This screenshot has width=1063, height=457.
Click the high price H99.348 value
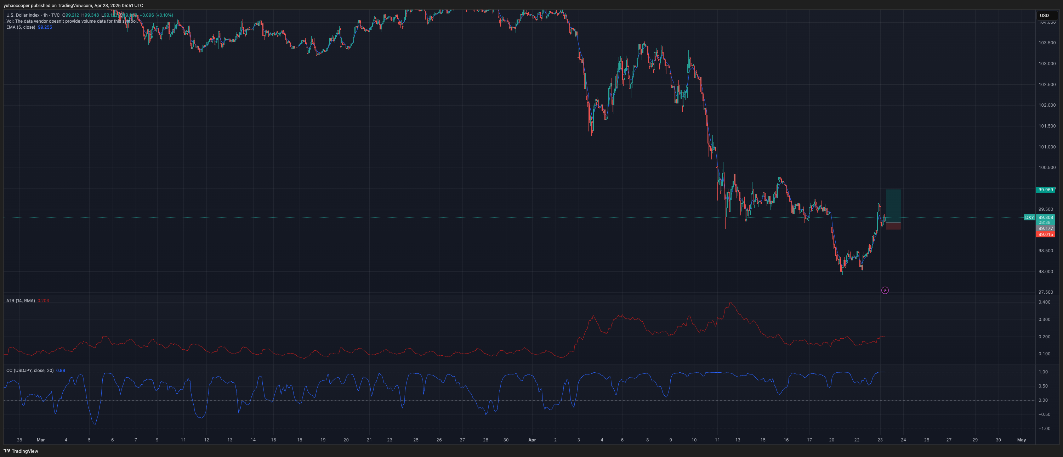[x=90, y=15]
